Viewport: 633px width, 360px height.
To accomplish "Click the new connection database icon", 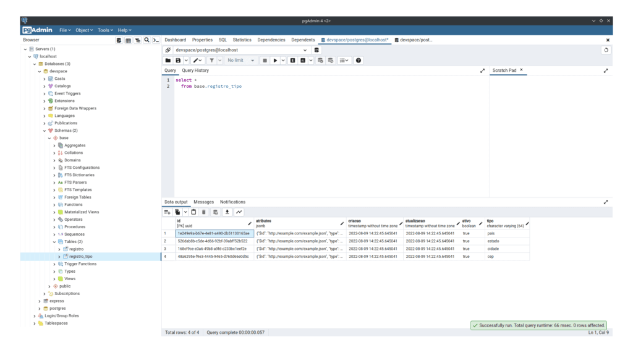I will coord(317,50).
